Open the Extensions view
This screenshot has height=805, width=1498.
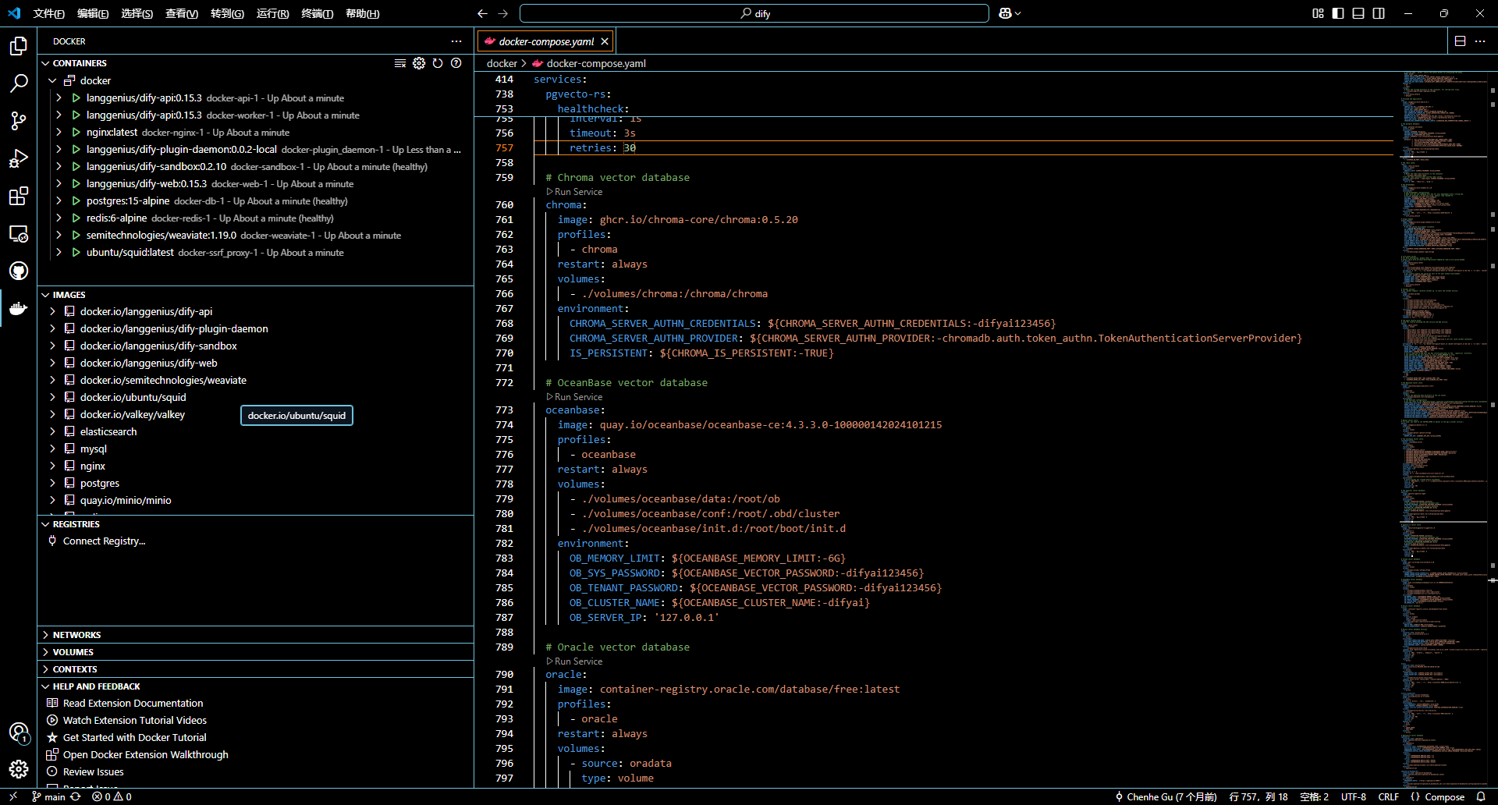(x=19, y=196)
